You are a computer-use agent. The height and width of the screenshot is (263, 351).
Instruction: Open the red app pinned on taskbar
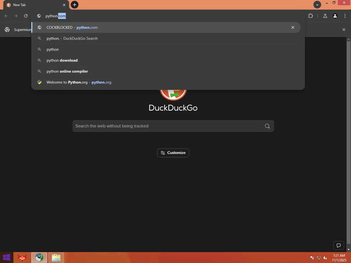[x=22, y=258]
